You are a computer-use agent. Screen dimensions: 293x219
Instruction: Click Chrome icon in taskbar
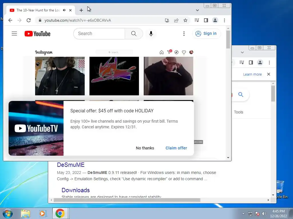point(60,213)
